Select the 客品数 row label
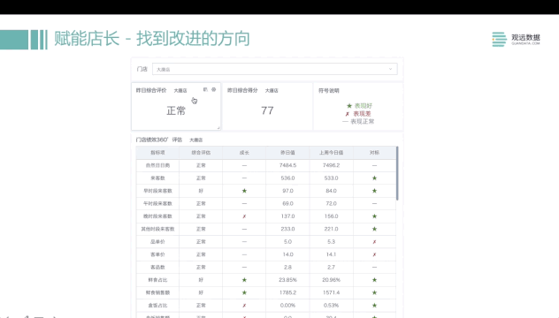The image size is (559, 318). point(157,267)
